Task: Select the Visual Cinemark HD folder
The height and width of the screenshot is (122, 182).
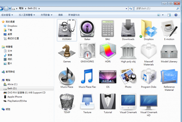Action: (149, 102)
